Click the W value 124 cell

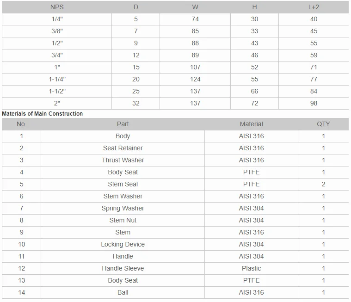(195, 79)
